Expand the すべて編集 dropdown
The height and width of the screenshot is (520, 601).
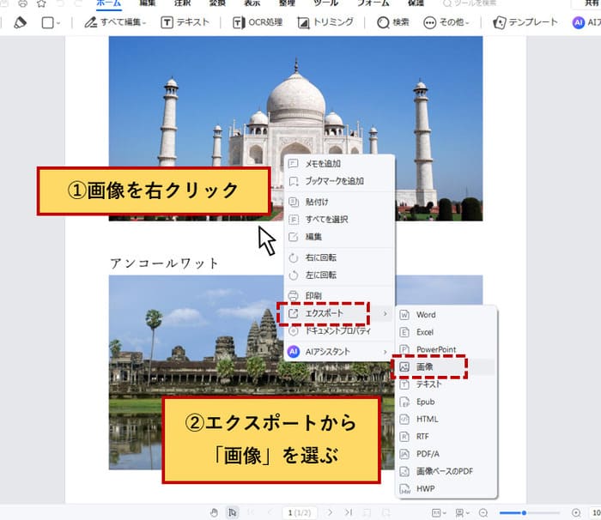(116, 22)
